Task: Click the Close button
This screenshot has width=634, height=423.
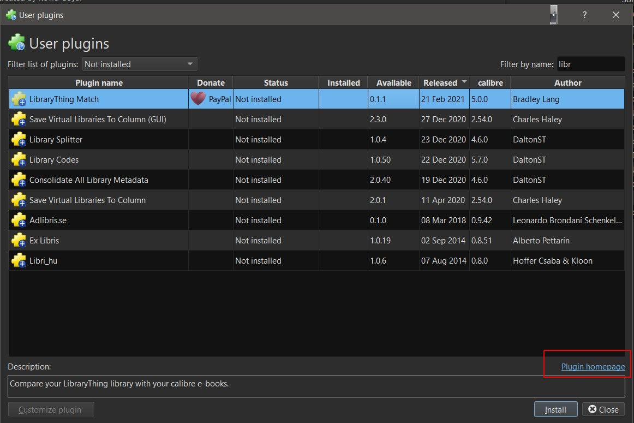Action: point(603,410)
